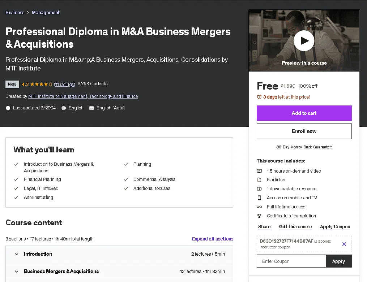Click the New badge
The height and width of the screenshot is (282, 367).
(12, 84)
